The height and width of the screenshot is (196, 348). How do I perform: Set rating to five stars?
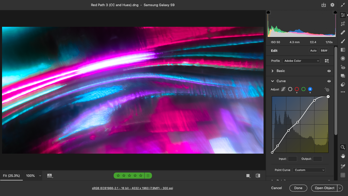click(x=141, y=176)
